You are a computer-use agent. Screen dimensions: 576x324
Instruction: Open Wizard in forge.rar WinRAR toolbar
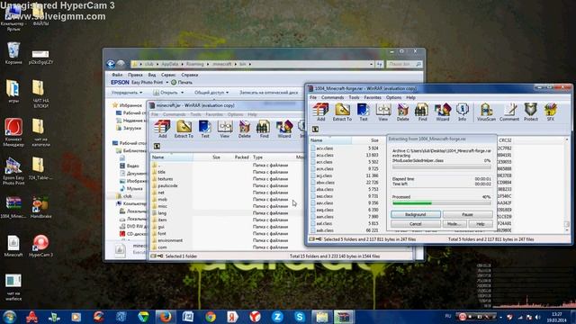442,112
